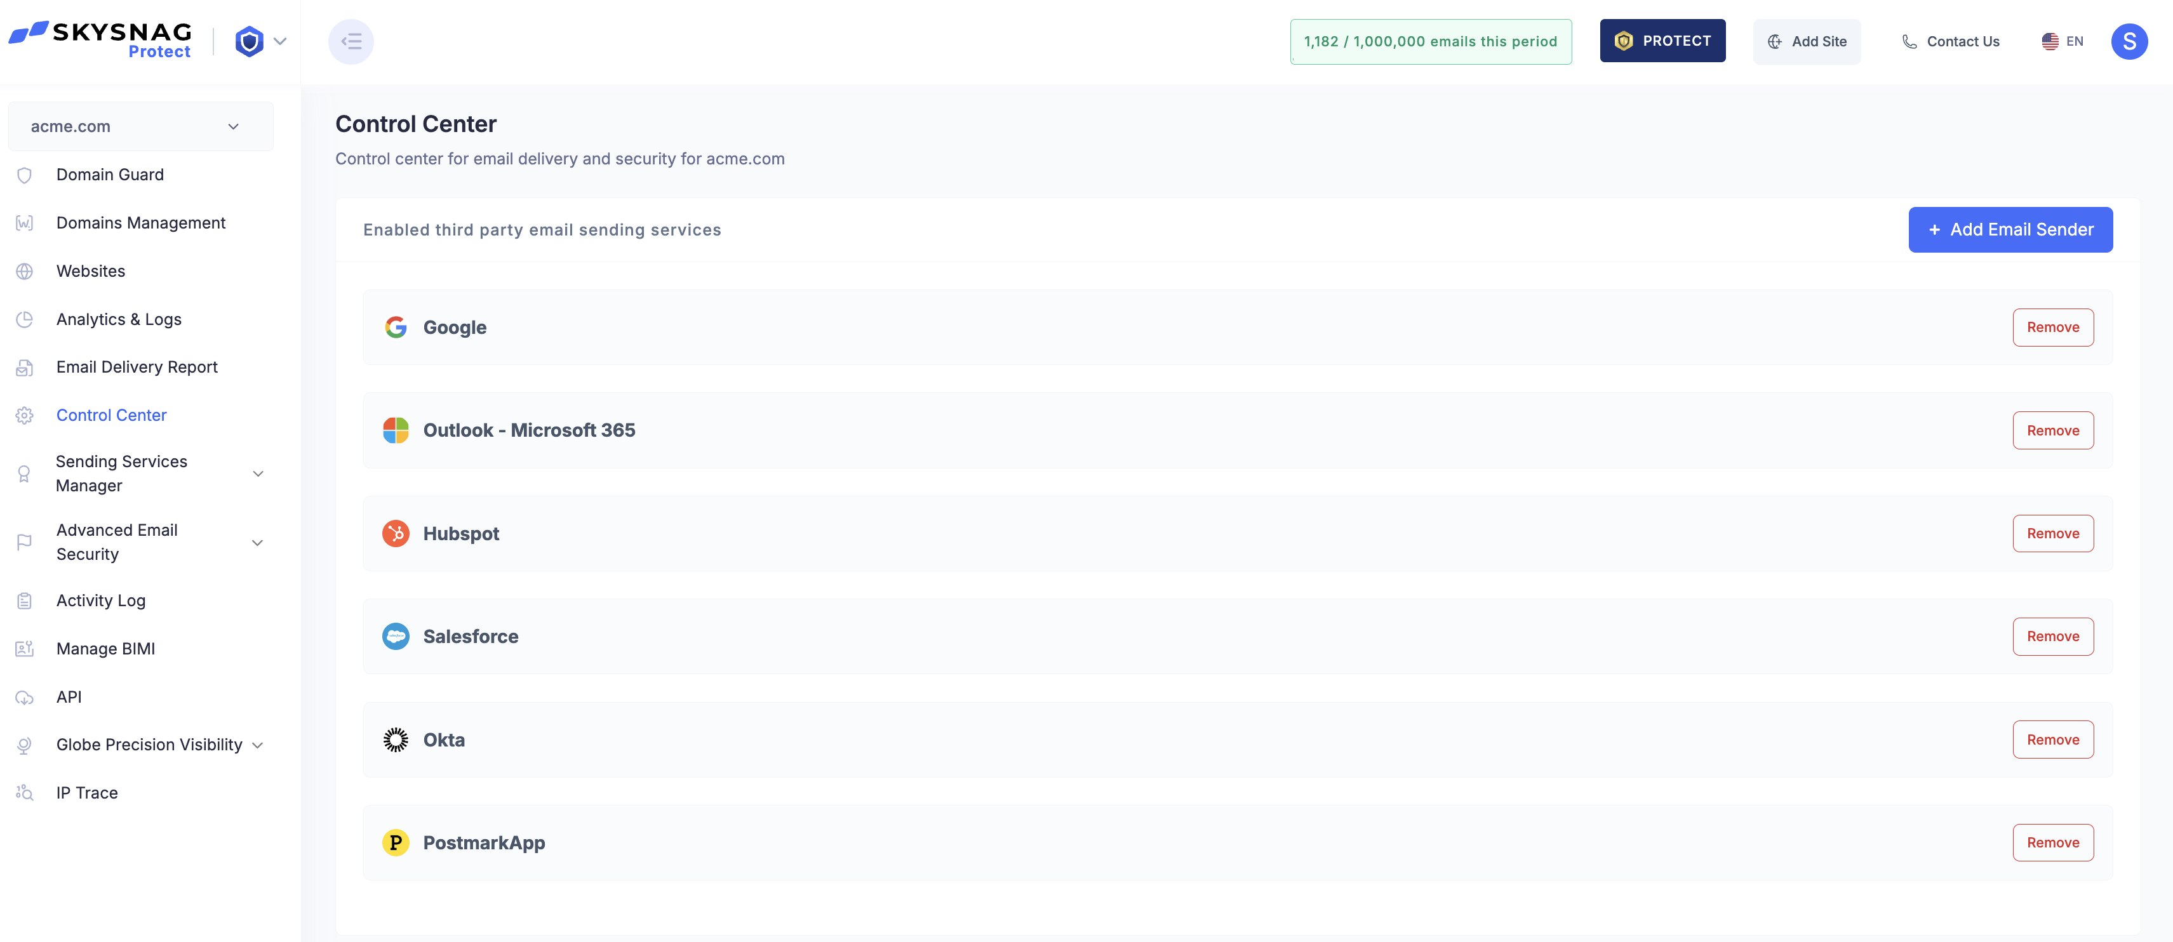Click the Hubspot logo icon

coord(396,534)
